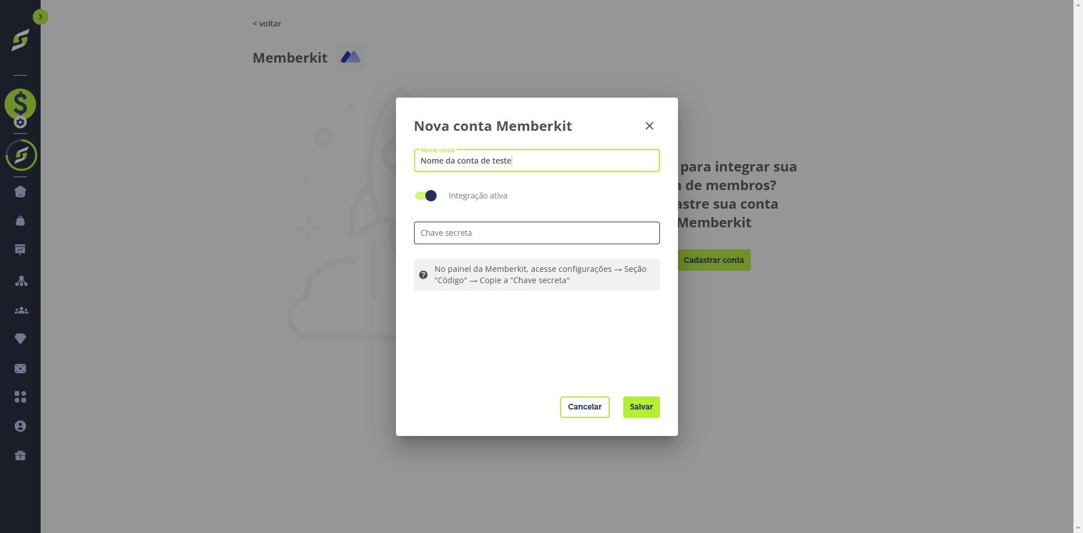Open the home icon in sidebar

click(x=20, y=192)
